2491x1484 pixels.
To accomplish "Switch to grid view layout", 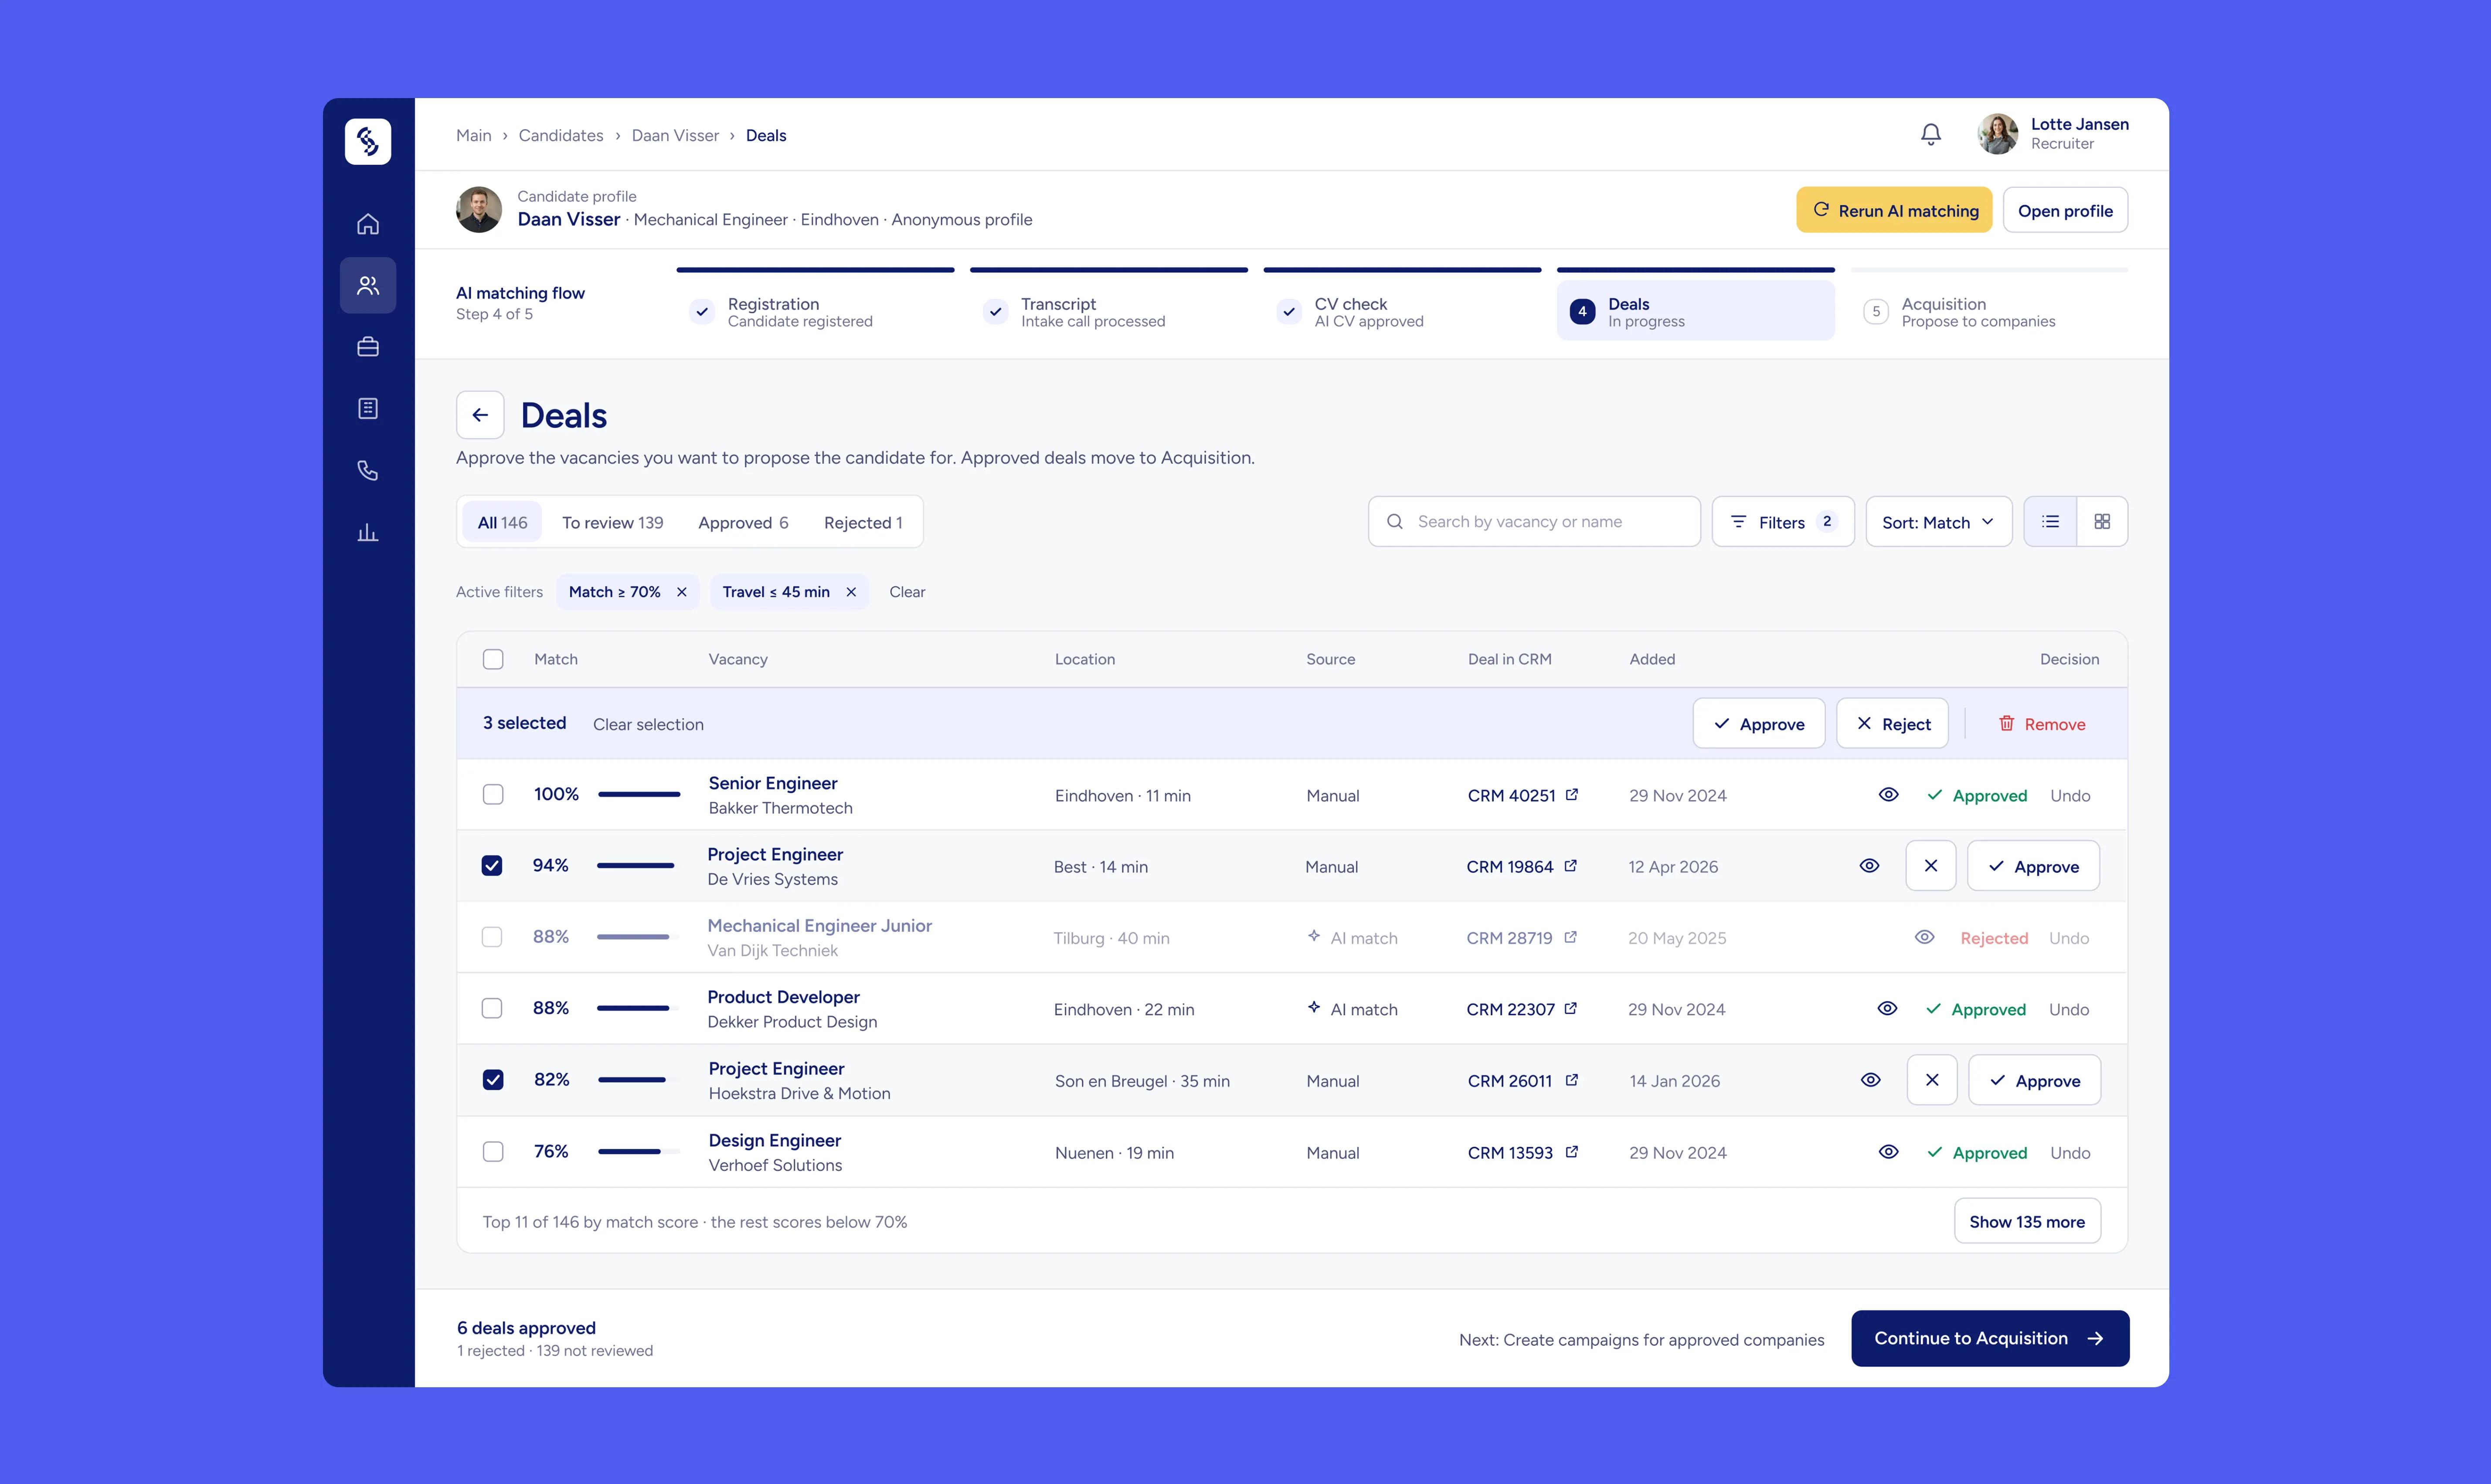I will (2102, 522).
